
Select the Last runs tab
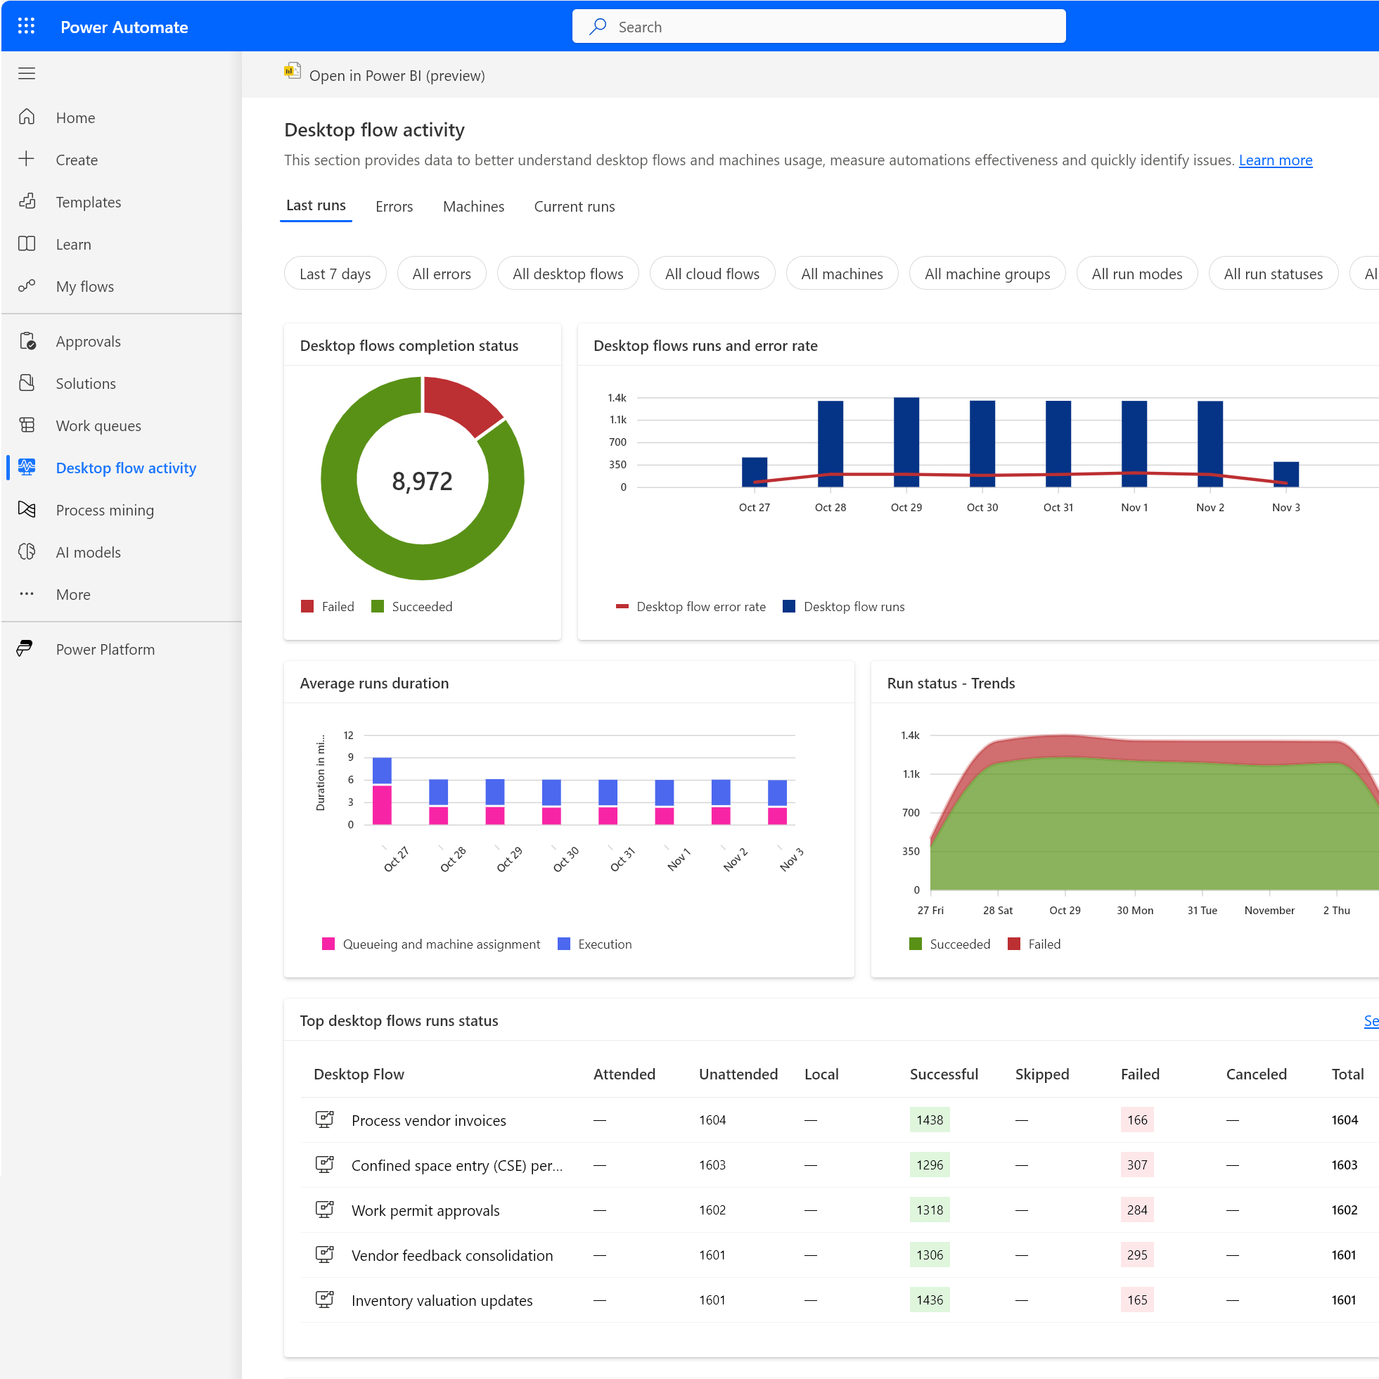click(316, 205)
